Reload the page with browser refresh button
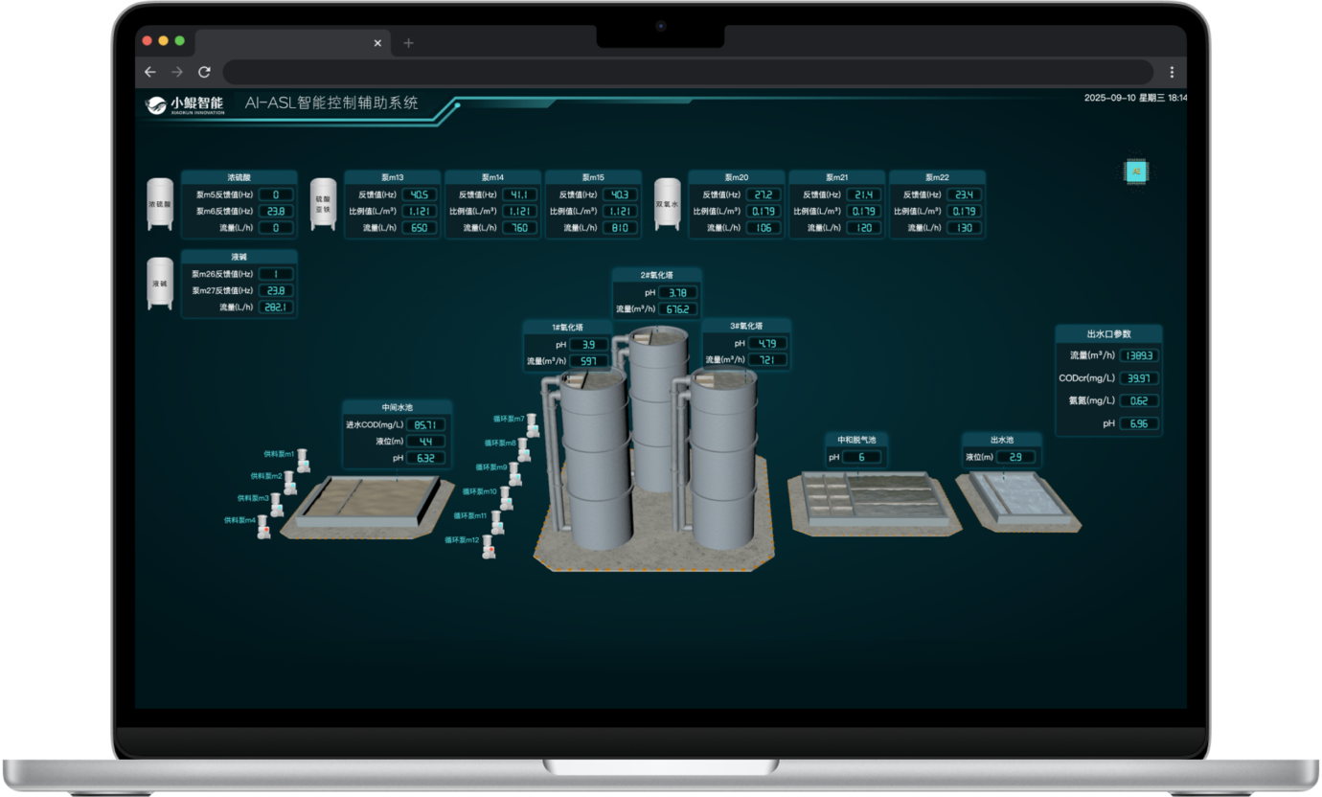 coord(204,72)
